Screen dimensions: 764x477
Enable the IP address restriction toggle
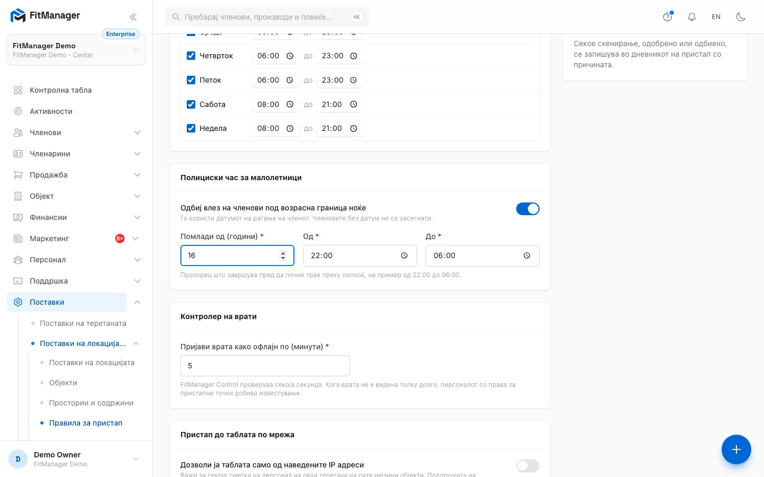528,466
